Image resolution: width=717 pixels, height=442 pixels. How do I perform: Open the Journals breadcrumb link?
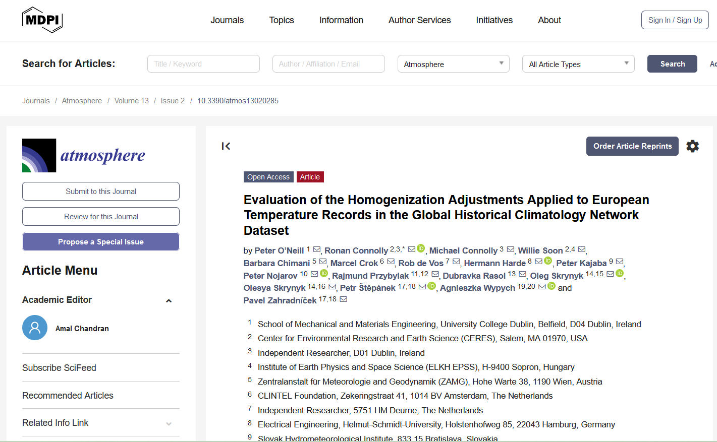36,101
